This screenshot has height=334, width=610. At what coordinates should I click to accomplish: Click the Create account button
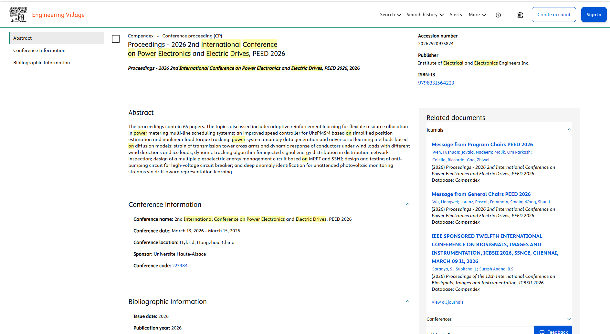click(x=554, y=15)
